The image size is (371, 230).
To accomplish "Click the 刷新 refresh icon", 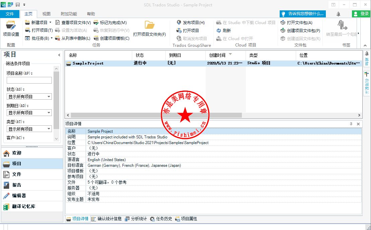I will (219, 30).
